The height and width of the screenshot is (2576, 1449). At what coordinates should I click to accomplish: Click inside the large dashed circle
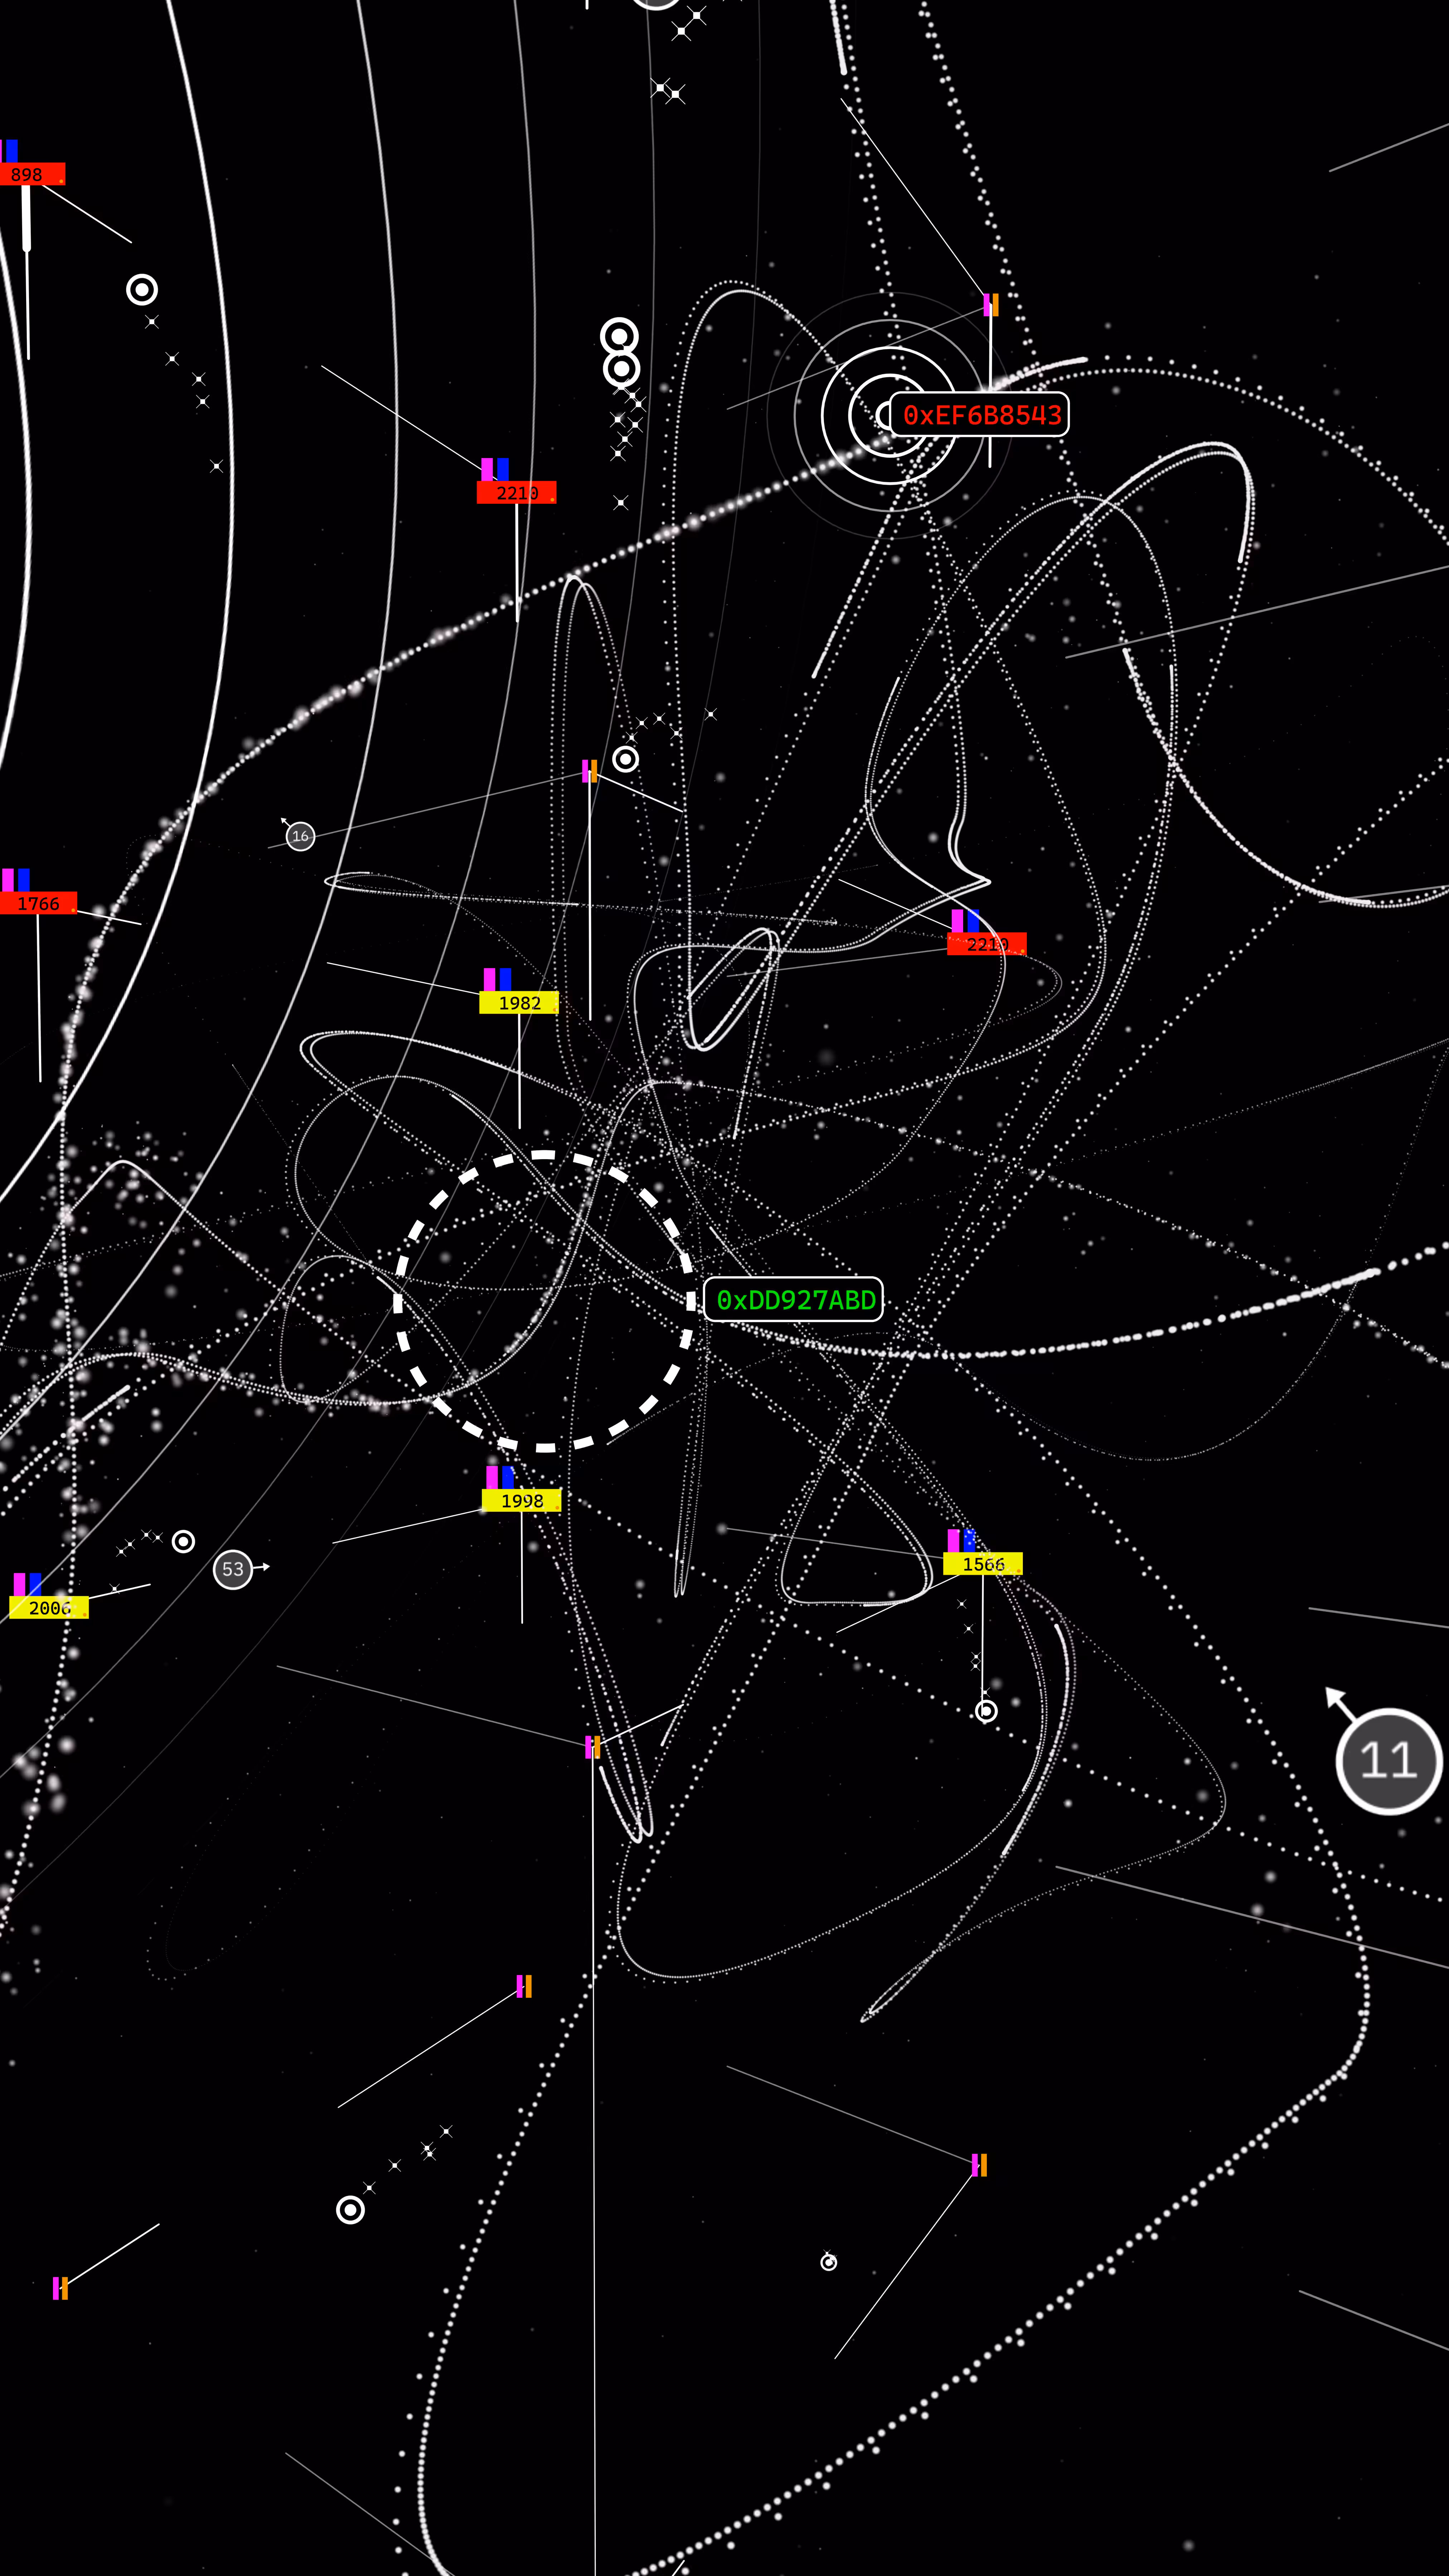(545, 1300)
